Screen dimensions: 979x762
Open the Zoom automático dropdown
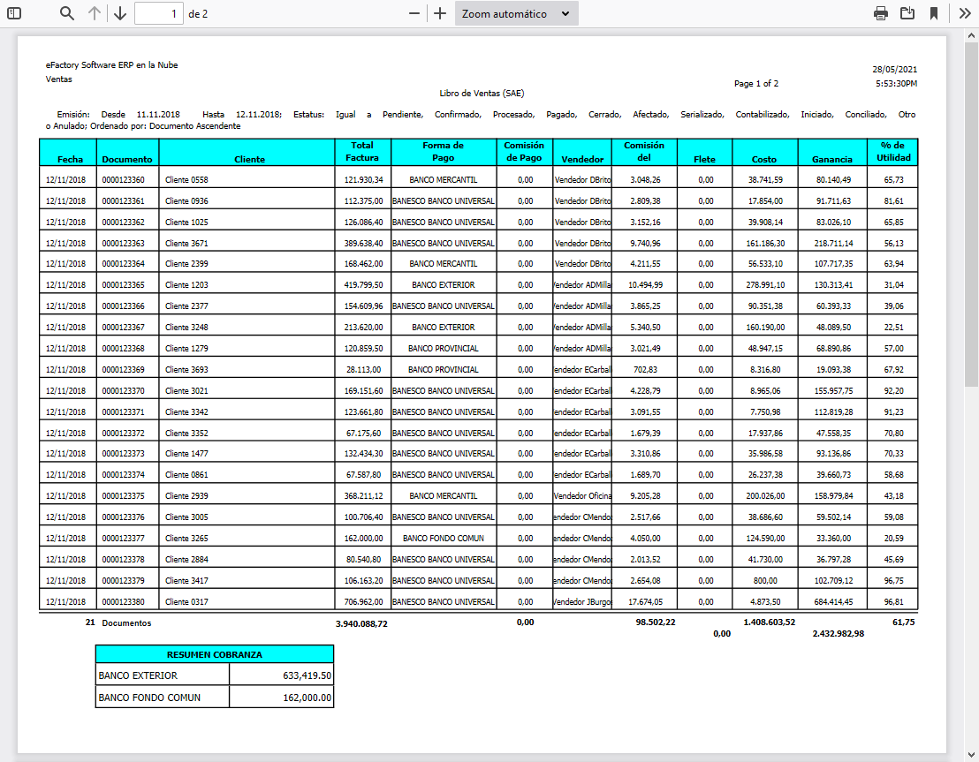(516, 13)
